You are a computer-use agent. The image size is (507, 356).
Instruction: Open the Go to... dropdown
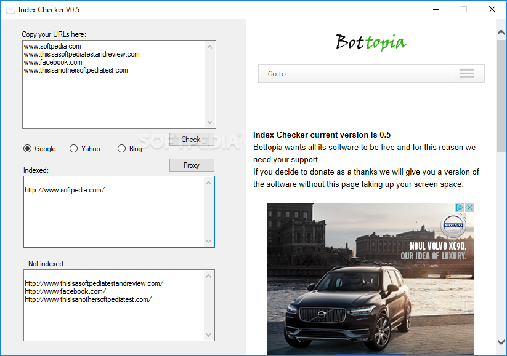[x=371, y=74]
